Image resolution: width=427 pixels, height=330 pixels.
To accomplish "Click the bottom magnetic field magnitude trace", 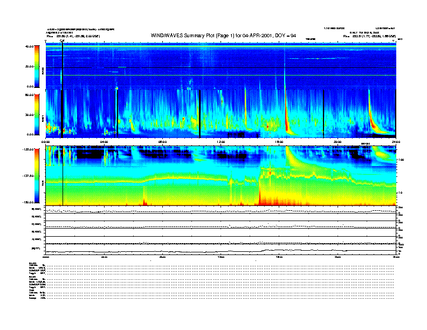I will point(221,251).
